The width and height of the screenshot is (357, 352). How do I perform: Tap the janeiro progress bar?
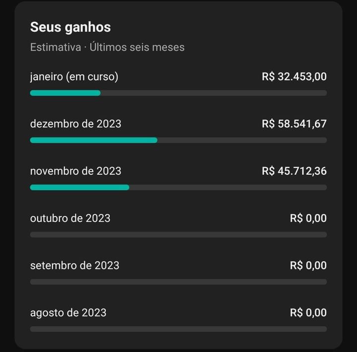tap(178, 93)
